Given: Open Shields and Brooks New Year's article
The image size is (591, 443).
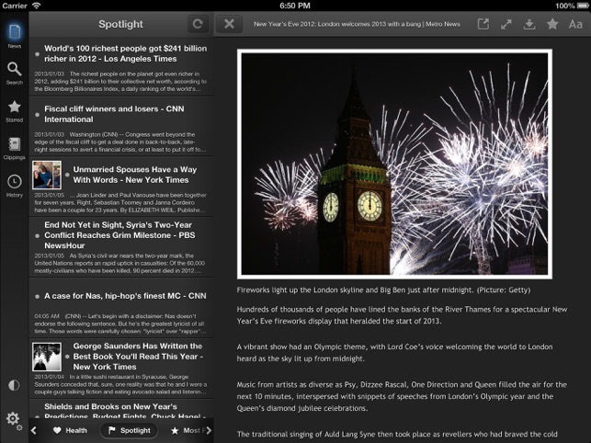Looking at the screenshot, I should [x=121, y=409].
